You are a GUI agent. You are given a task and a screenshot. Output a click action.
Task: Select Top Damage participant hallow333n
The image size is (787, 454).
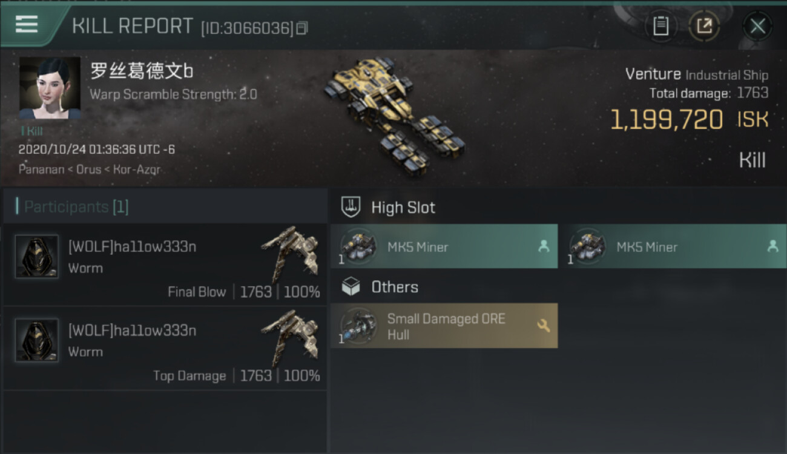(165, 349)
